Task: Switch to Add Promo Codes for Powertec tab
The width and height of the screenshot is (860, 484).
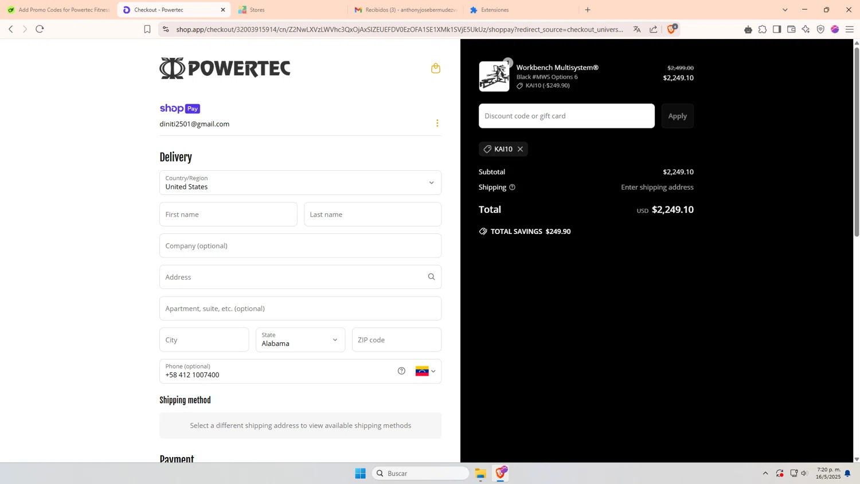Action: coord(58,10)
